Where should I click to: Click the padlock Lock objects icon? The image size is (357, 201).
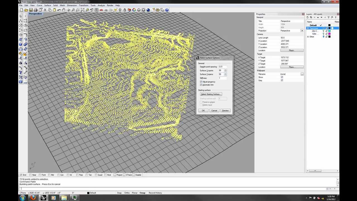tap(125, 10)
